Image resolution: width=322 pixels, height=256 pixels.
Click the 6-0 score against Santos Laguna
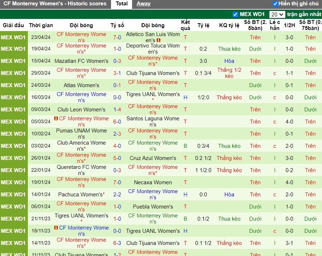click(117, 122)
